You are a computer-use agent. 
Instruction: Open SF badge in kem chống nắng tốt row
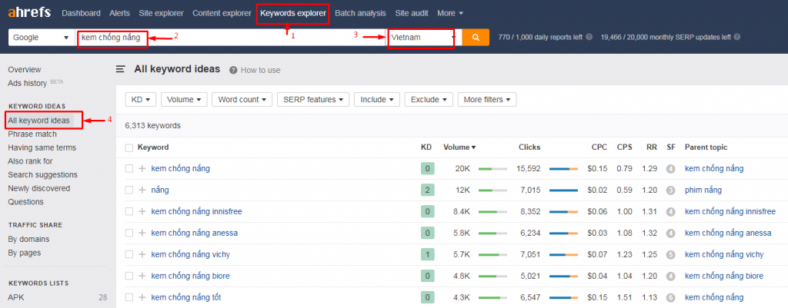670,298
